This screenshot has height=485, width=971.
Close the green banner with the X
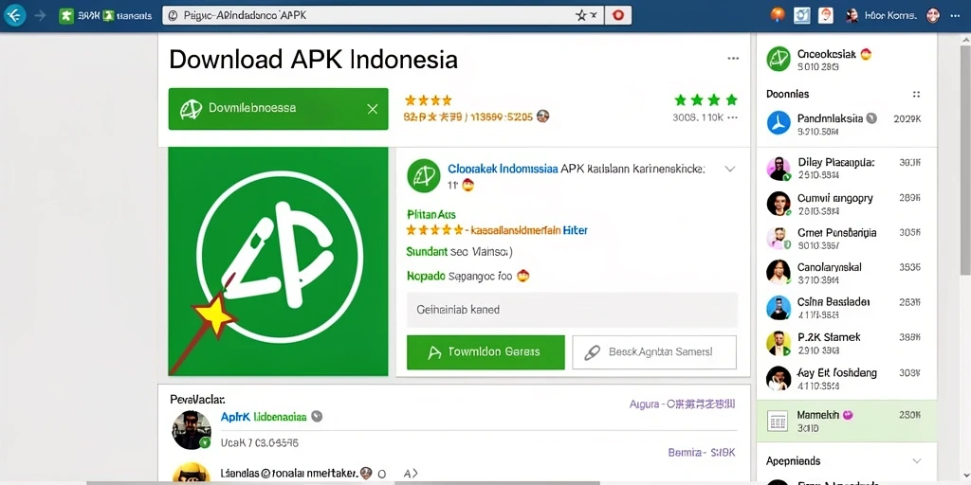point(372,109)
